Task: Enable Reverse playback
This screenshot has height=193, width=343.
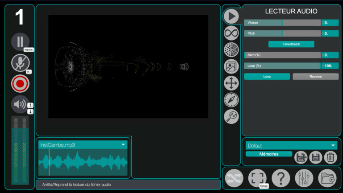Action: (x=315, y=76)
